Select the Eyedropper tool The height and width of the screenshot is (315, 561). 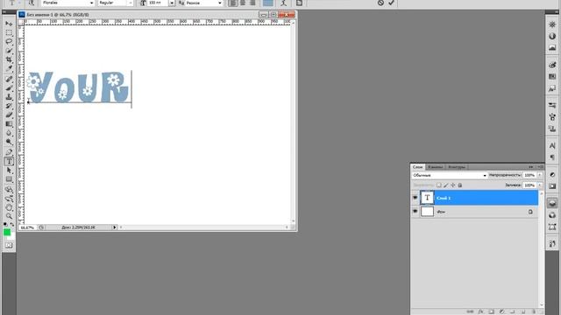tap(9, 68)
